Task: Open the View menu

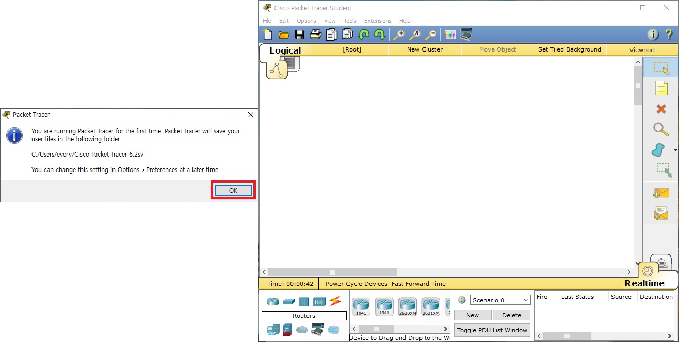Action: coord(330,21)
